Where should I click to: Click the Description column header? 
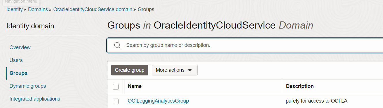click(300, 86)
